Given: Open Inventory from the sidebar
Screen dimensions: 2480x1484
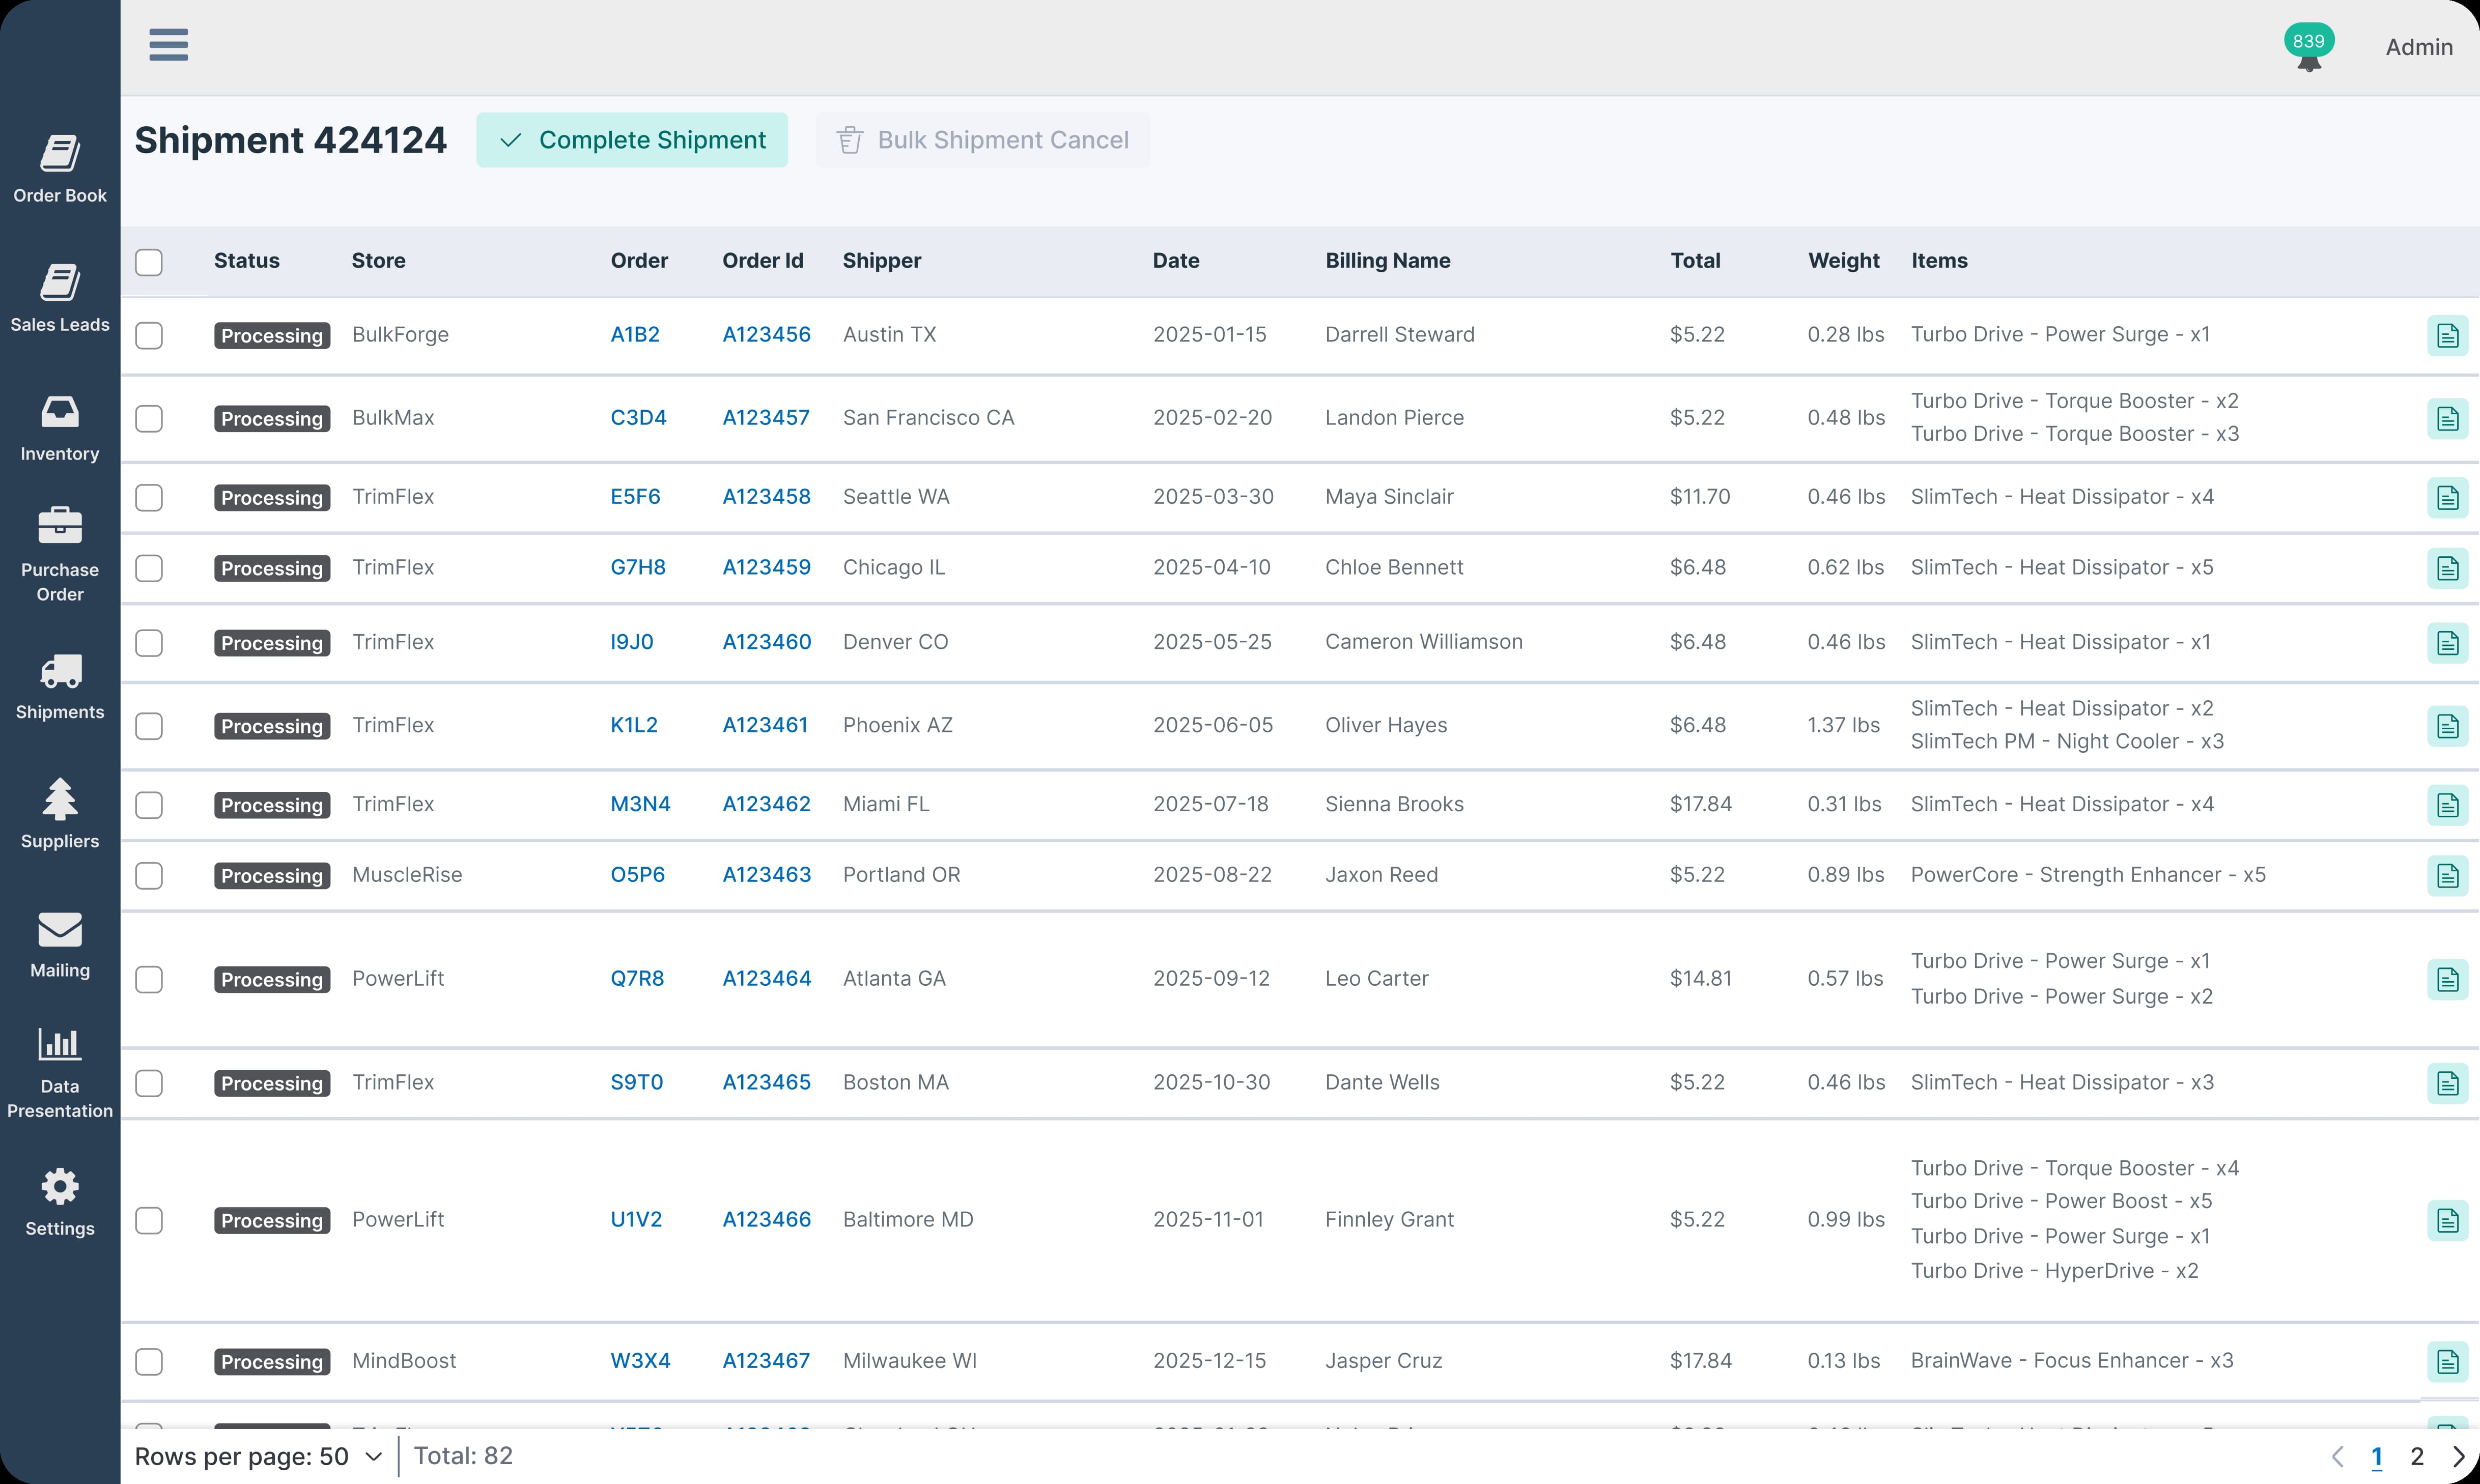Looking at the screenshot, I should point(60,428).
